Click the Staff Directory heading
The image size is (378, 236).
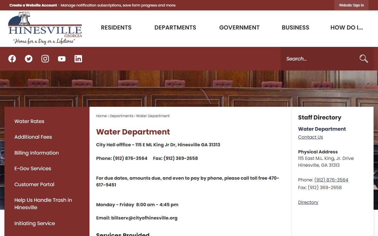point(320,117)
